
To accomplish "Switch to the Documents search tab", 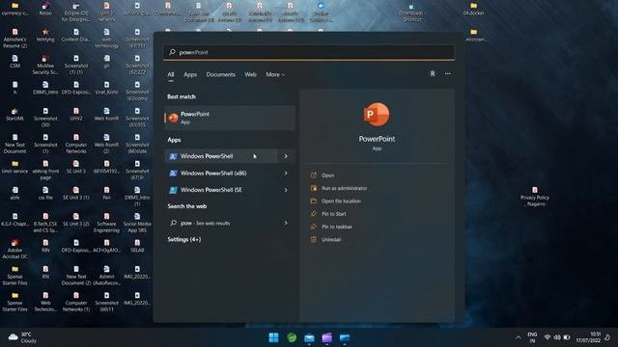I will point(220,74).
